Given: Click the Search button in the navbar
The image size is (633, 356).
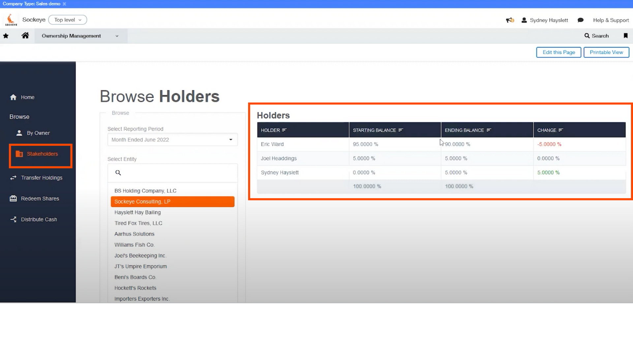Looking at the screenshot, I should (596, 36).
